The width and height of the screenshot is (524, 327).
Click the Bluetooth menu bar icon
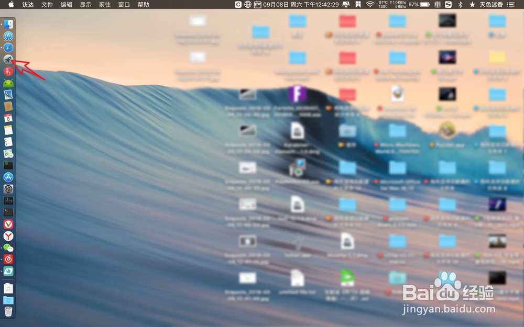[460, 4]
